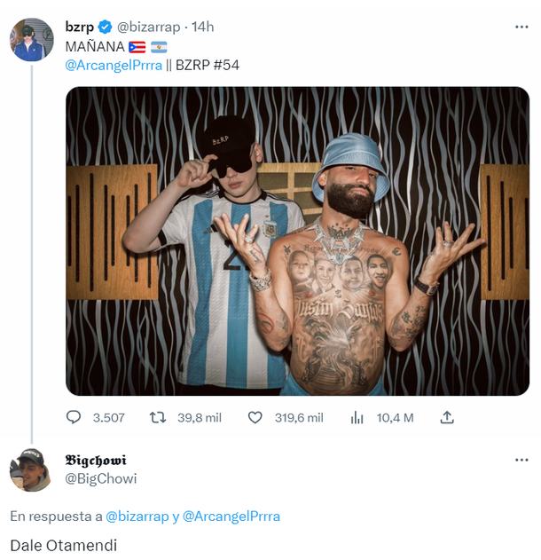Viewport: 541px width, 560px height.
Task: Open the tweet view analytics icon
Action: pos(358,417)
